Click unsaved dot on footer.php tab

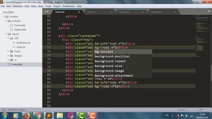coord(143,12)
